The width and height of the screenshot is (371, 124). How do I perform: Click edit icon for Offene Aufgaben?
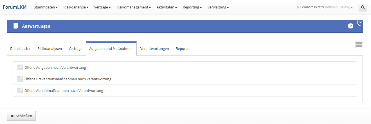(20, 67)
